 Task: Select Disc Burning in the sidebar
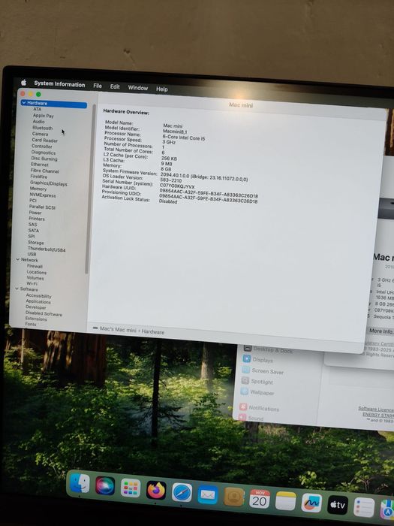coord(44,159)
